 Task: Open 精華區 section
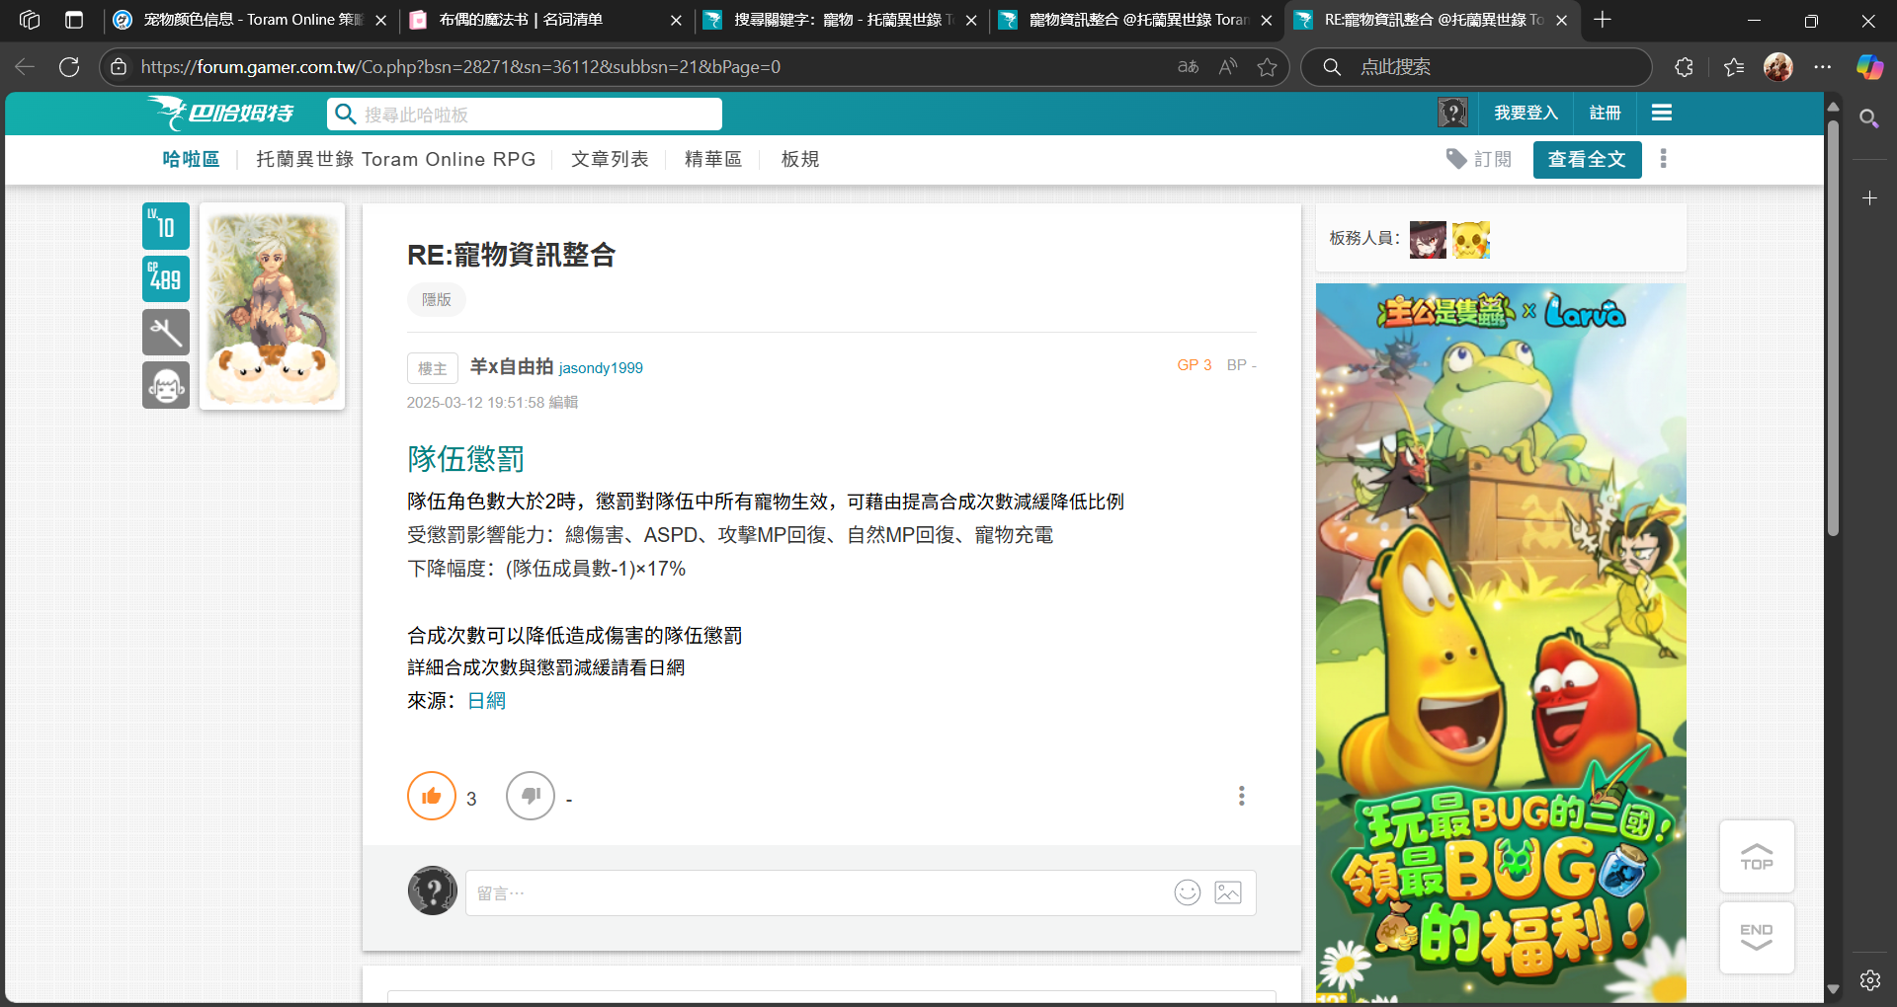pos(712,159)
